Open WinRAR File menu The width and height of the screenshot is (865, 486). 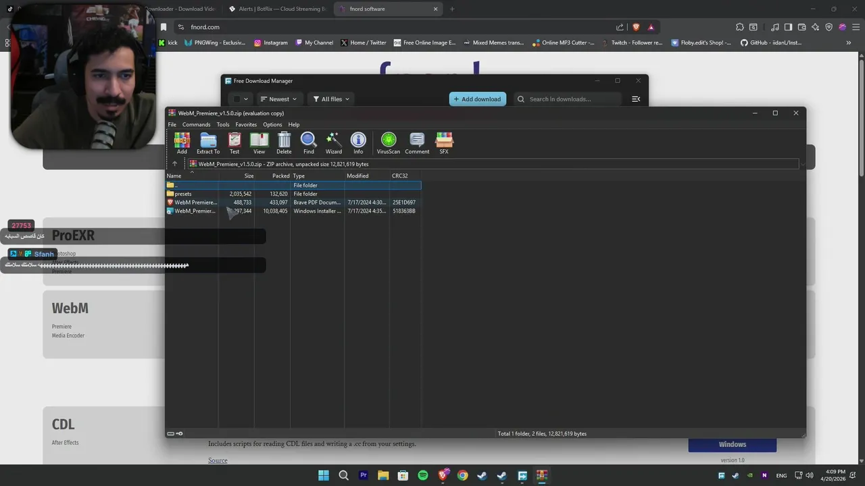pos(172,124)
